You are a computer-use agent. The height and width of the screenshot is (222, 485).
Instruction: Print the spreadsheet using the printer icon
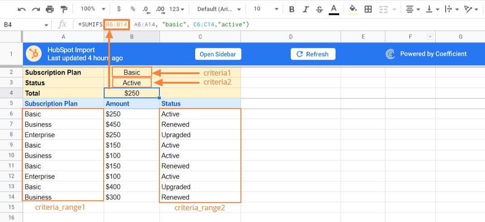[x=50, y=9]
